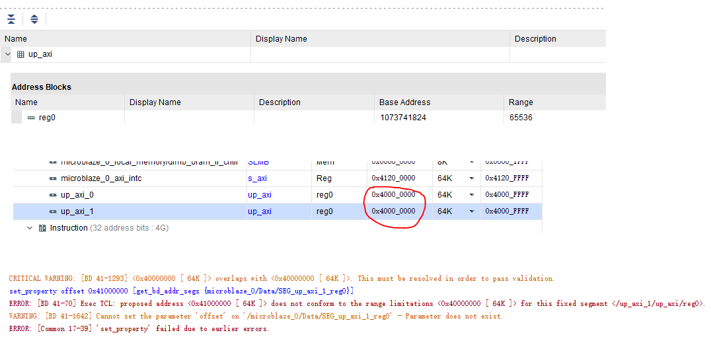Screen dimensions: 711x341
Task: Click s_axi interface link
Action: point(257,178)
